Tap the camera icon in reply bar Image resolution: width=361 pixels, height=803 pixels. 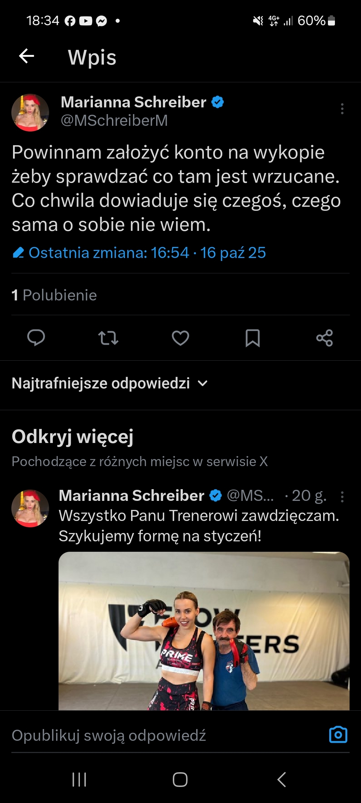pos(338,735)
